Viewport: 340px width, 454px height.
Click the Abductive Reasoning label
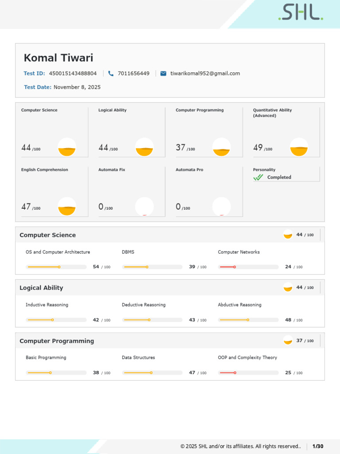click(240, 305)
